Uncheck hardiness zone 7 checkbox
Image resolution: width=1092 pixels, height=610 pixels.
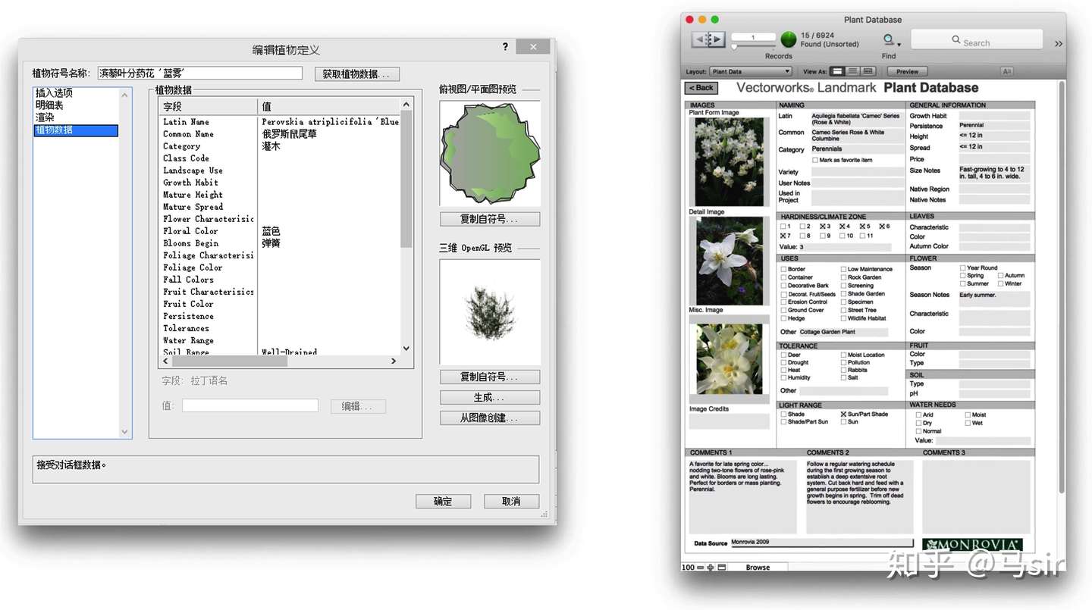coord(784,236)
